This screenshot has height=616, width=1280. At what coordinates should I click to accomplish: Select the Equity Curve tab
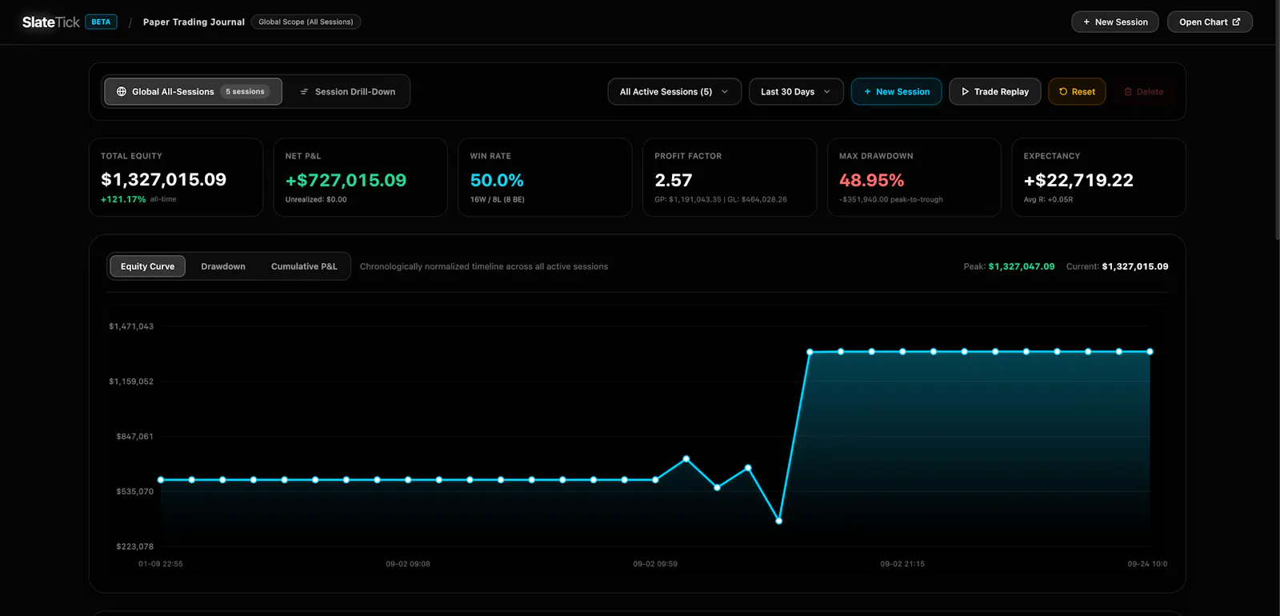point(147,266)
